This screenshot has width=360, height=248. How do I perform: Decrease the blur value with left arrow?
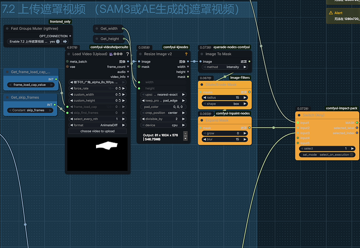click(x=204, y=139)
